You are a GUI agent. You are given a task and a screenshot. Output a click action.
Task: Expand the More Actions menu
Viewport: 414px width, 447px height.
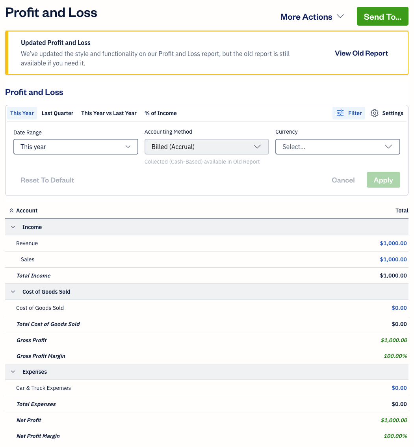(x=312, y=17)
